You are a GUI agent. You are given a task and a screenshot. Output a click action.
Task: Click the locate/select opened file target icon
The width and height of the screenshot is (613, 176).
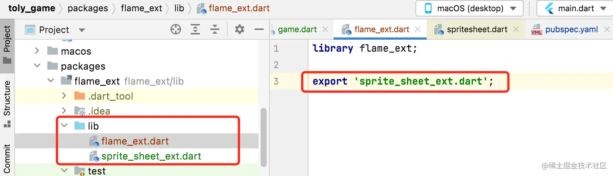click(x=176, y=29)
